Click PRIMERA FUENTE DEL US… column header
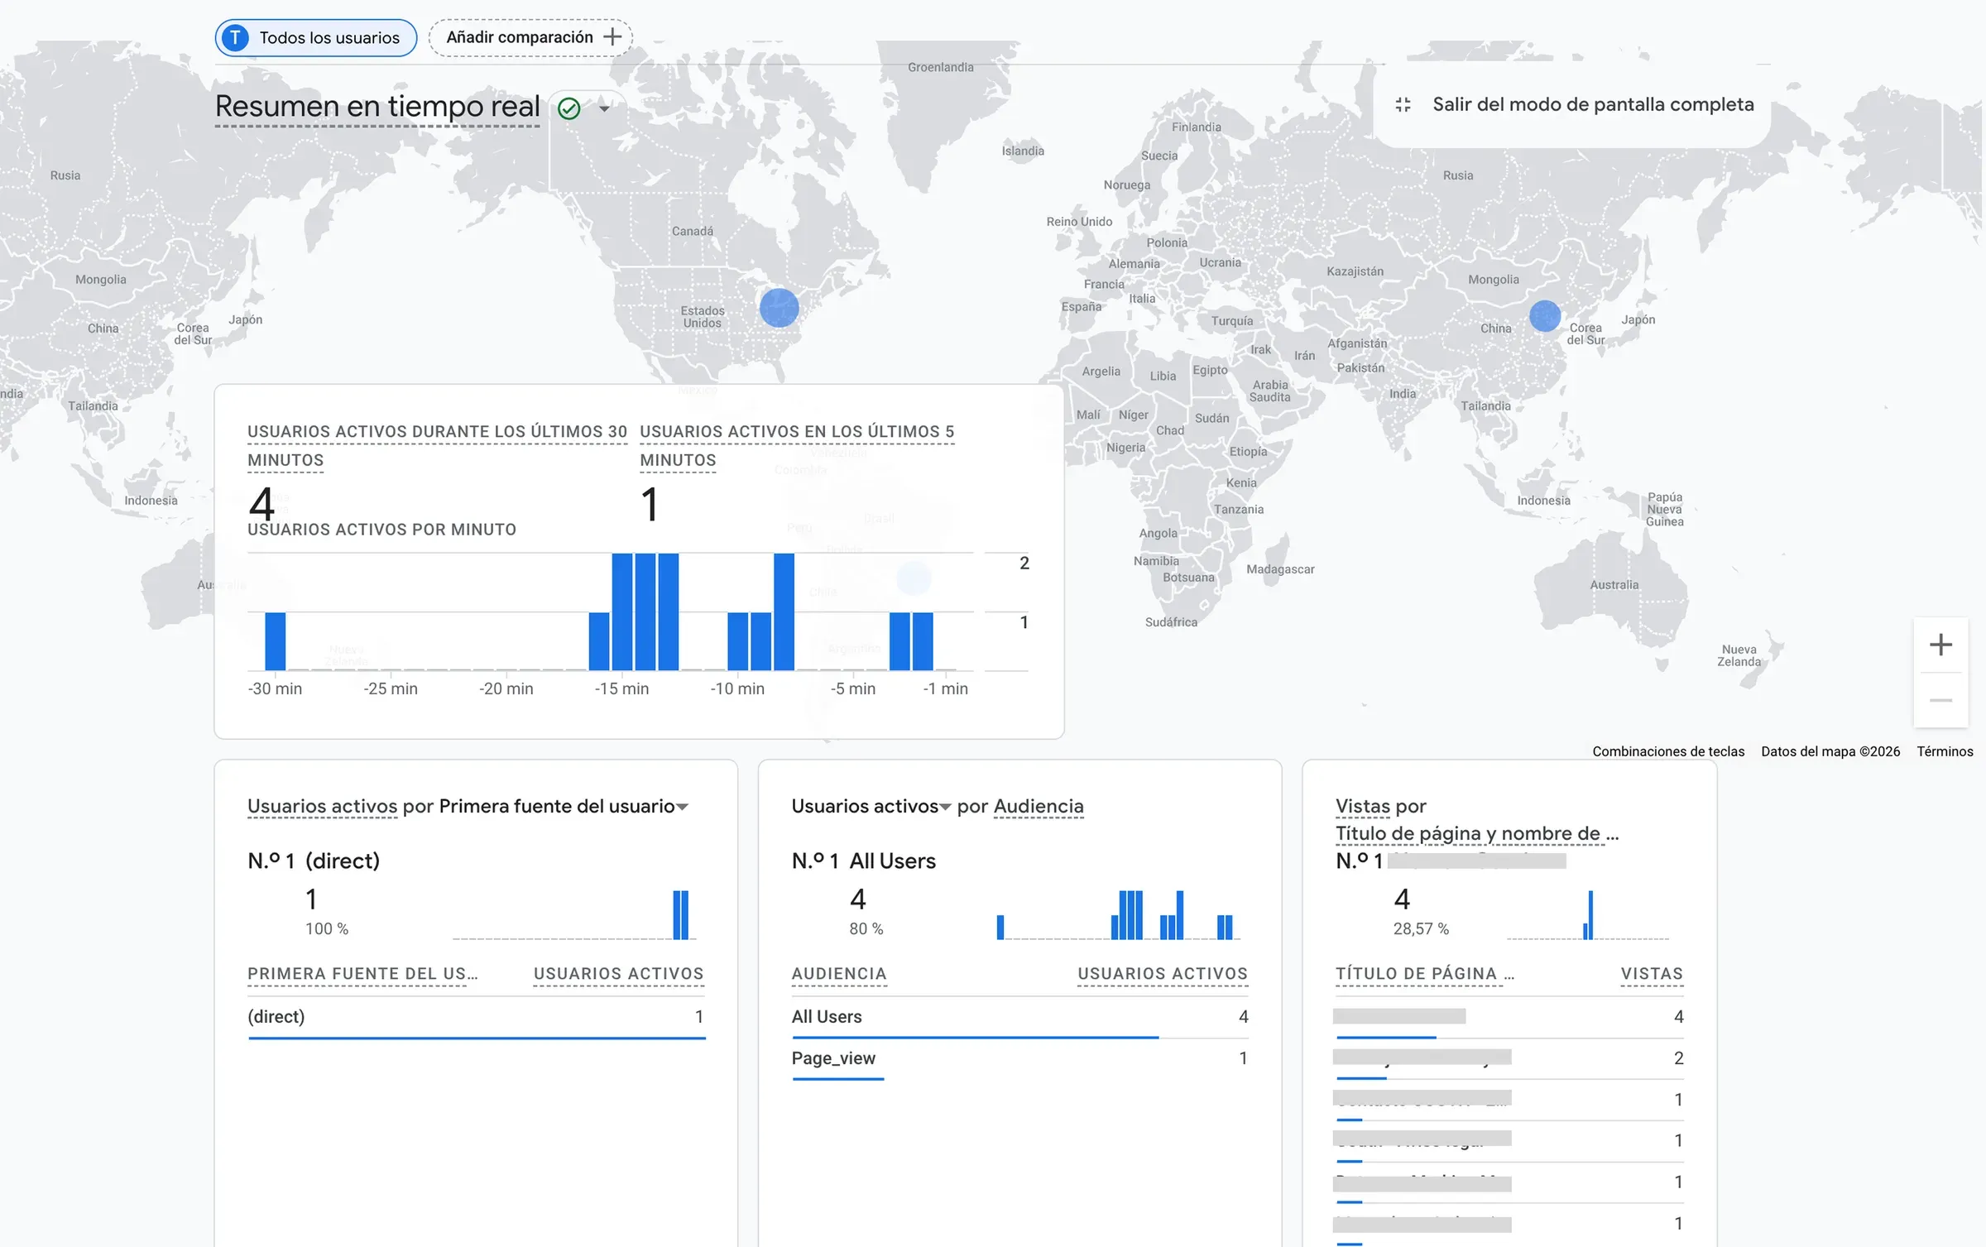 click(x=362, y=974)
